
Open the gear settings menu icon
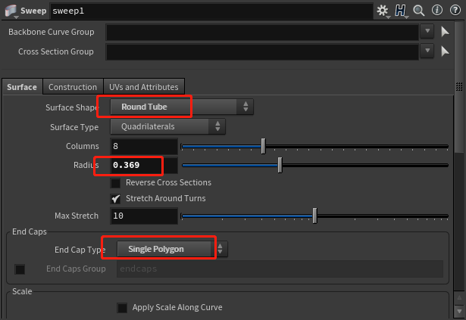[383, 11]
